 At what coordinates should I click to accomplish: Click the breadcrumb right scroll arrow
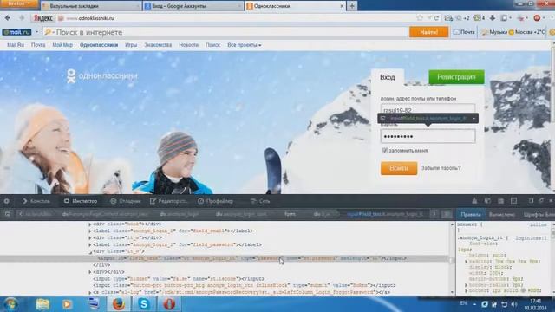434,214
